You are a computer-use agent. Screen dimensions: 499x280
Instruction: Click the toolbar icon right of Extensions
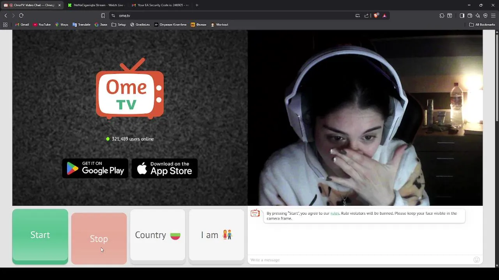click(450, 16)
